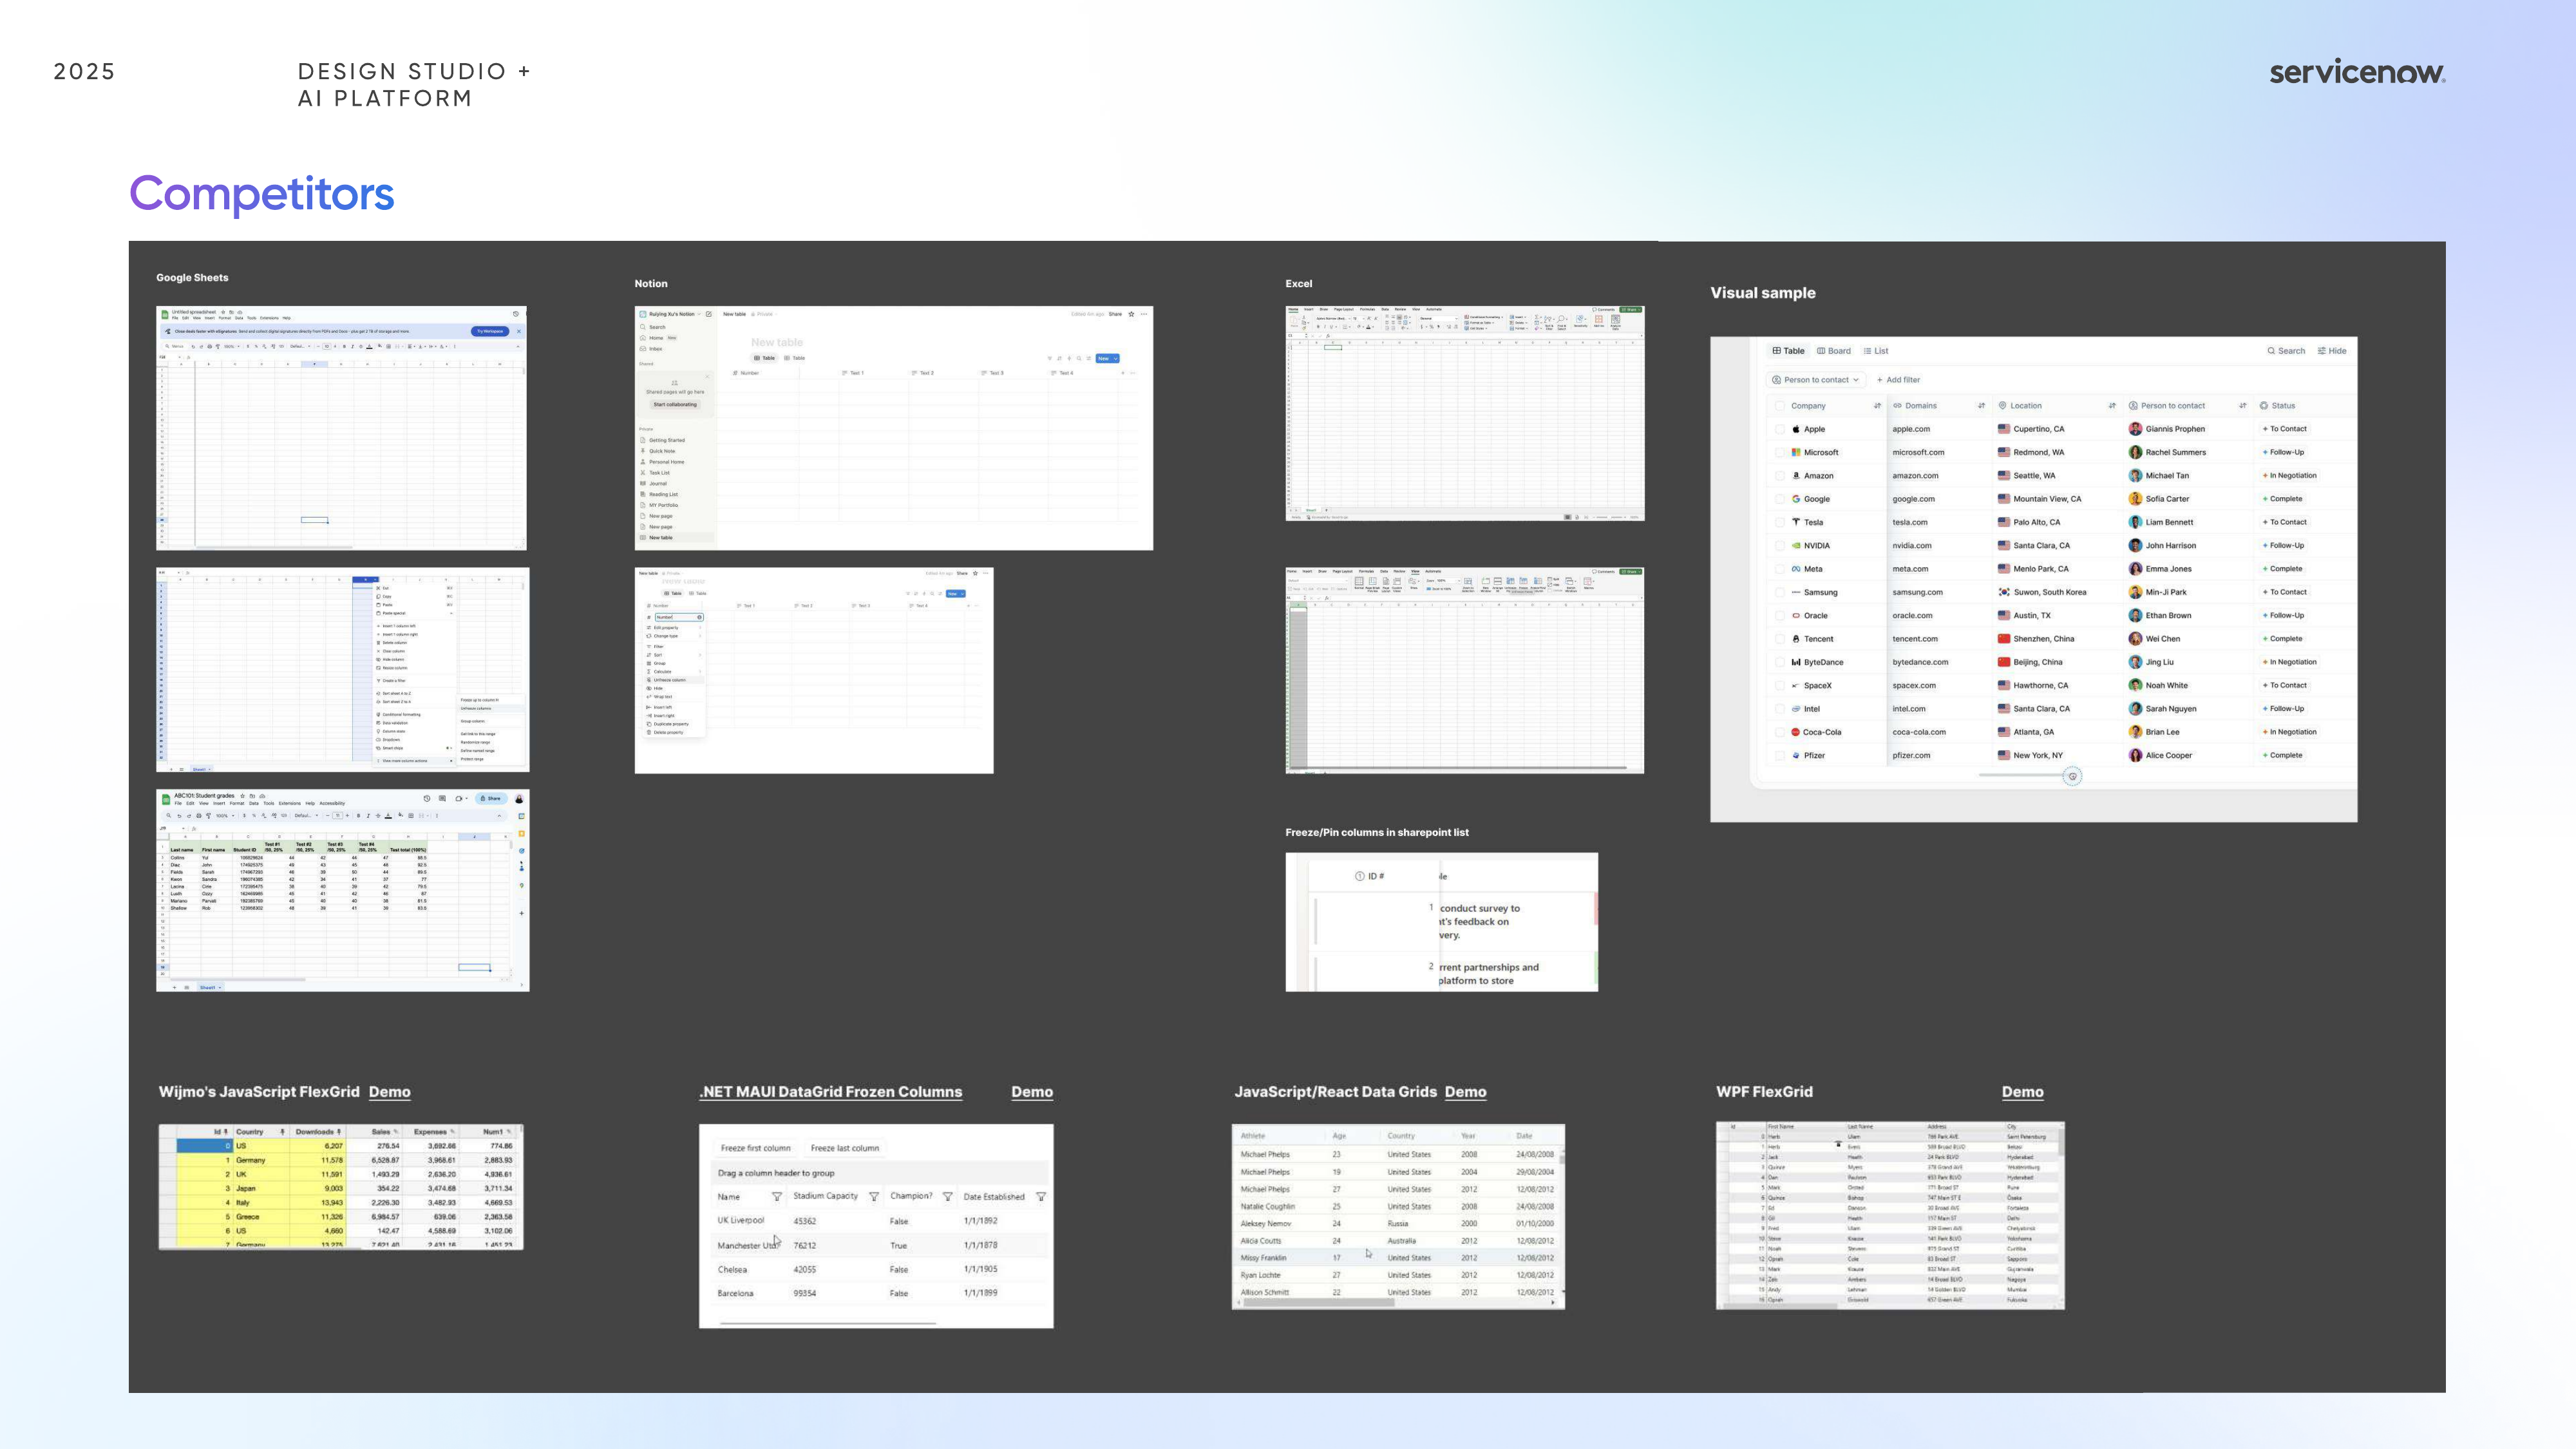
Task: Switch to Board view in Visual sample
Action: point(1833,351)
